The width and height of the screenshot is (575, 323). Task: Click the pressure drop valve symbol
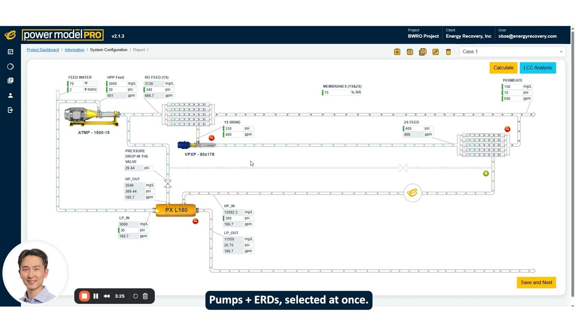point(168,184)
